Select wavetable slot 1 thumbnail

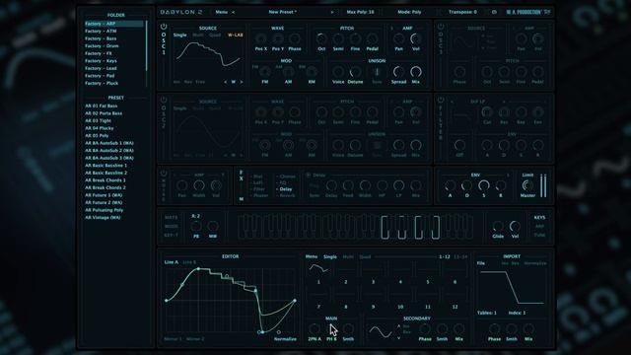point(318,269)
